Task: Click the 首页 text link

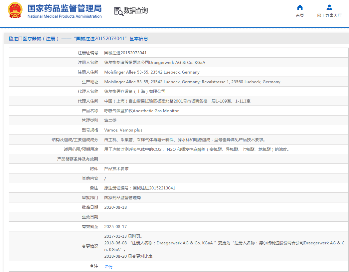Action: tap(300, 15)
